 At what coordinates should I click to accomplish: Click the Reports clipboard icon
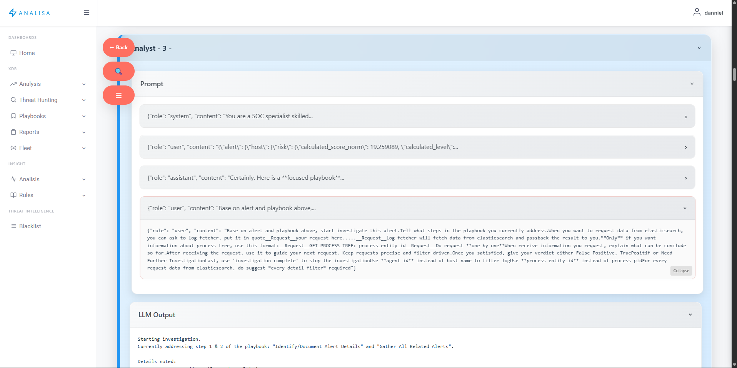(13, 132)
